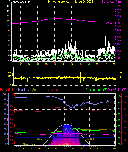Click the '24 hour graph day : March 06 2021' heading
This screenshot has height=152, width=128.
pos(70,1)
